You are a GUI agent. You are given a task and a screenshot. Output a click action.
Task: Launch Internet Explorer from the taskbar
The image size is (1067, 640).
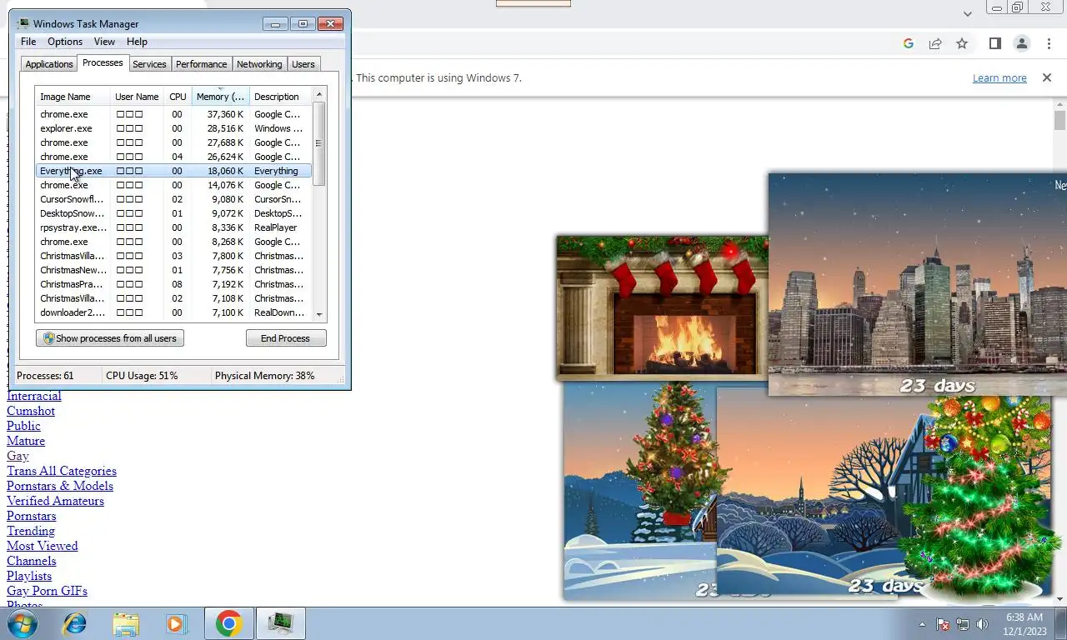[75, 623]
